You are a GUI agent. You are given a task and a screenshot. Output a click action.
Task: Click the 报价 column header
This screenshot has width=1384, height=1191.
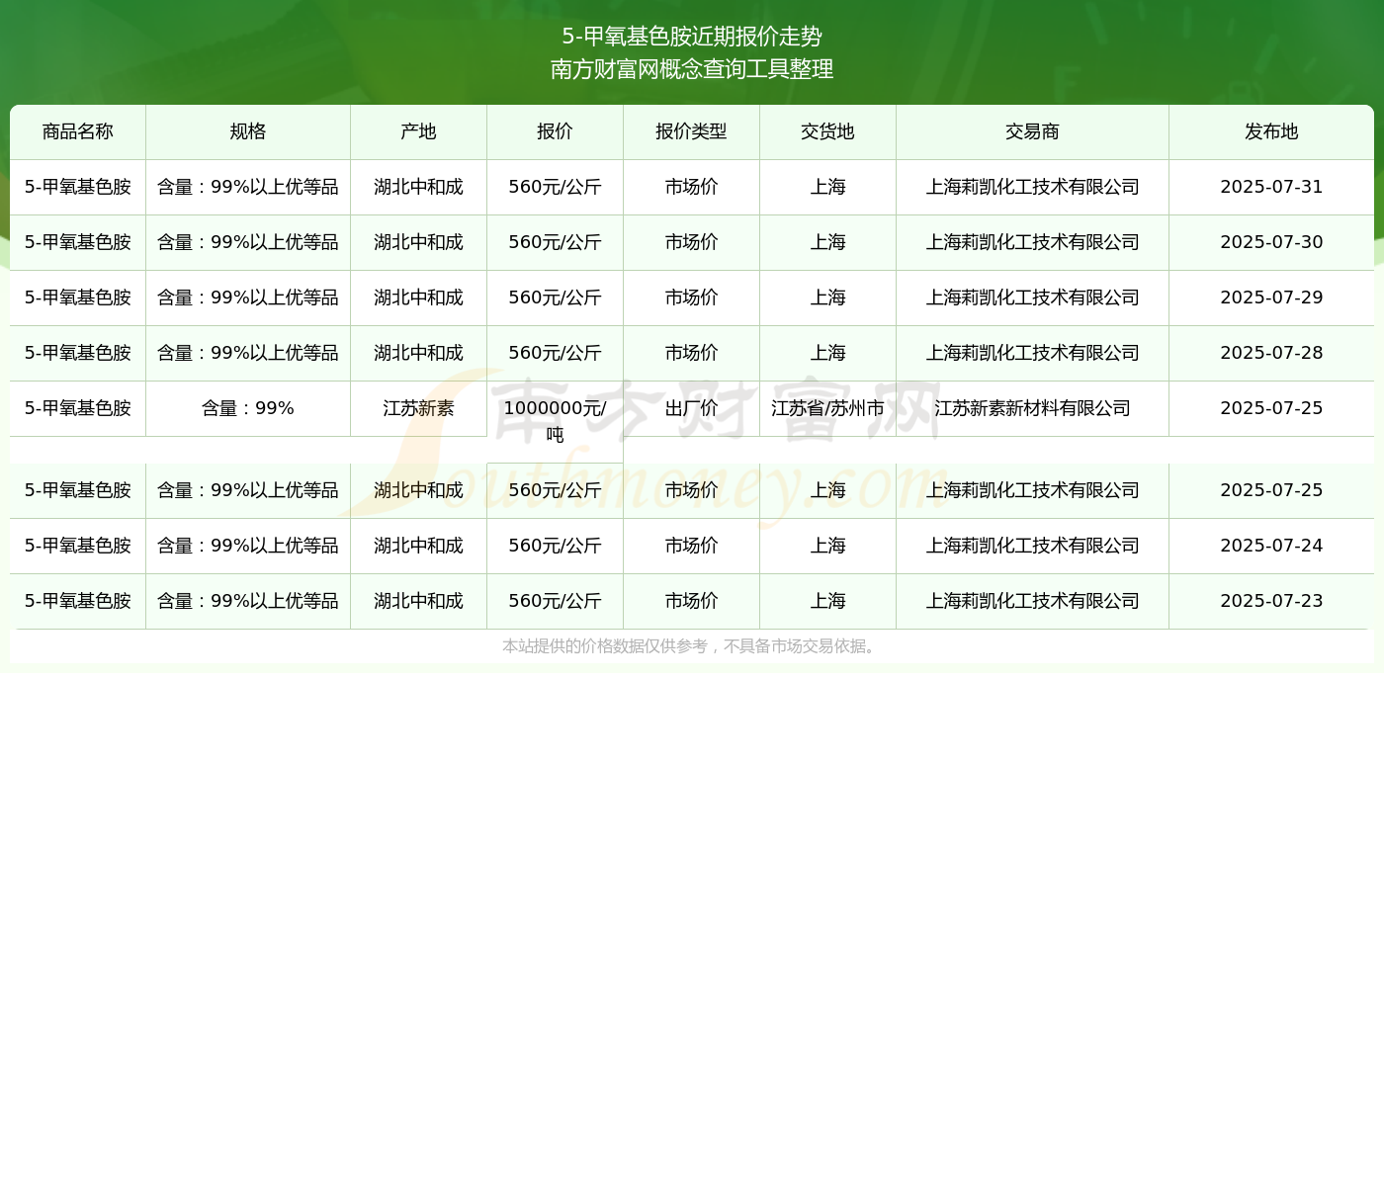[x=555, y=131]
